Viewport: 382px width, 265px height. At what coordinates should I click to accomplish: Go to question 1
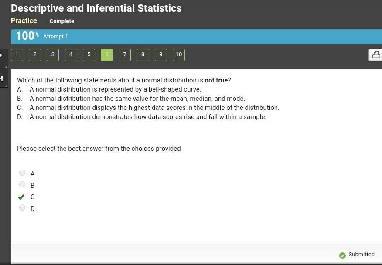pos(17,55)
